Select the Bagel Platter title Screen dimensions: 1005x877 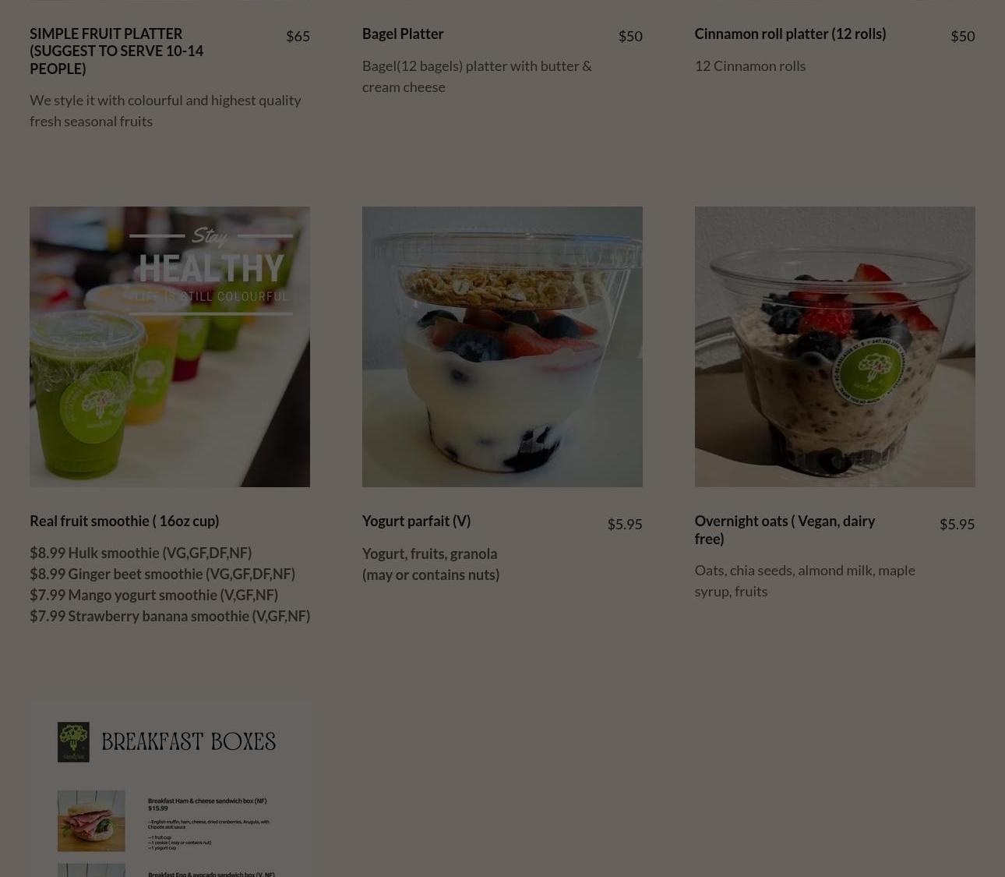[403, 34]
